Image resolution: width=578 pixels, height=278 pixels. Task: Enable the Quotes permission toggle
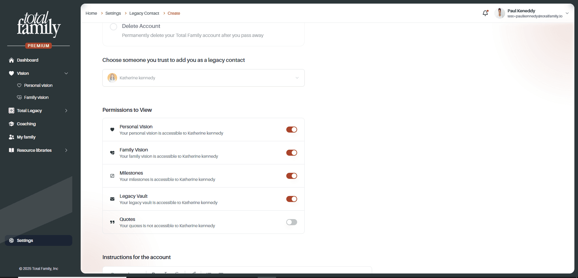[x=292, y=222]
